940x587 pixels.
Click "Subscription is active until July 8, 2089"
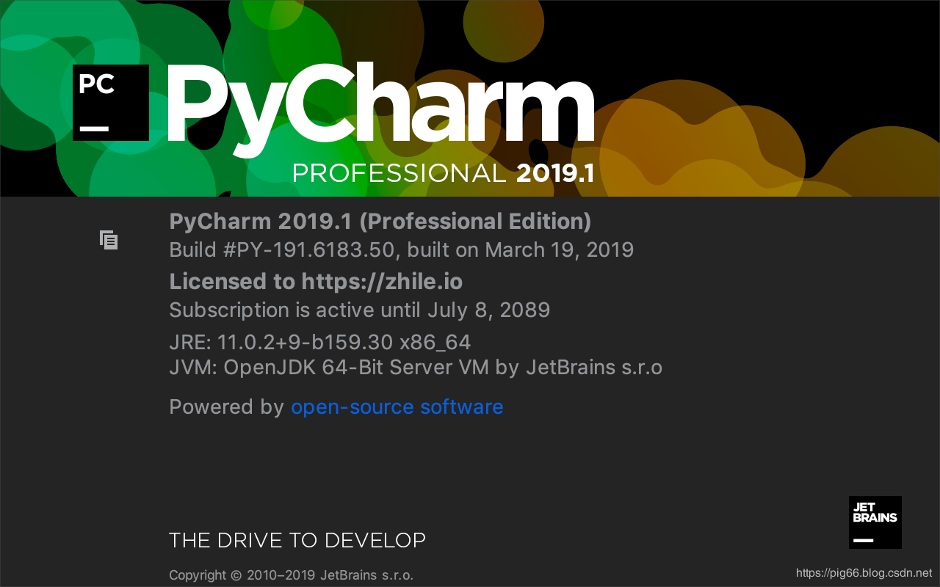coord(360,310)
